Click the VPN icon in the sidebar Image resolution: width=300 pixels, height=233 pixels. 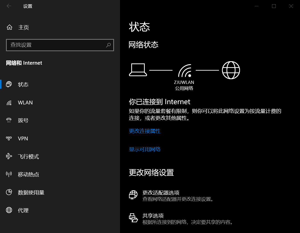(x=9, y=138)
